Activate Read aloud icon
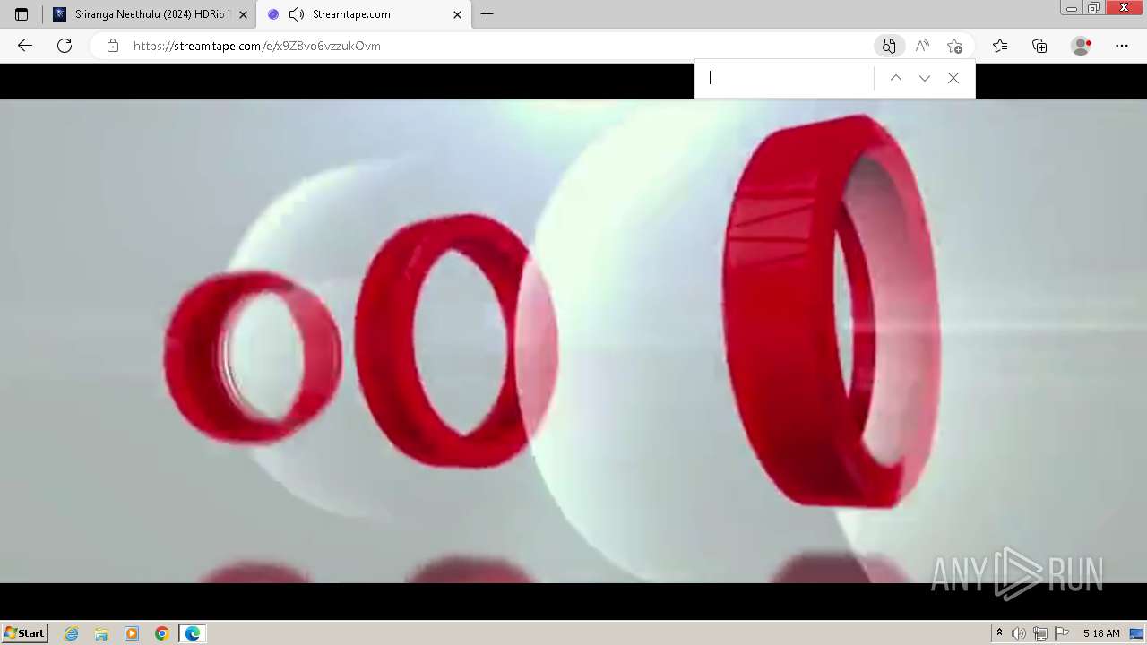 pyautogui.click(x=922, y=46)
